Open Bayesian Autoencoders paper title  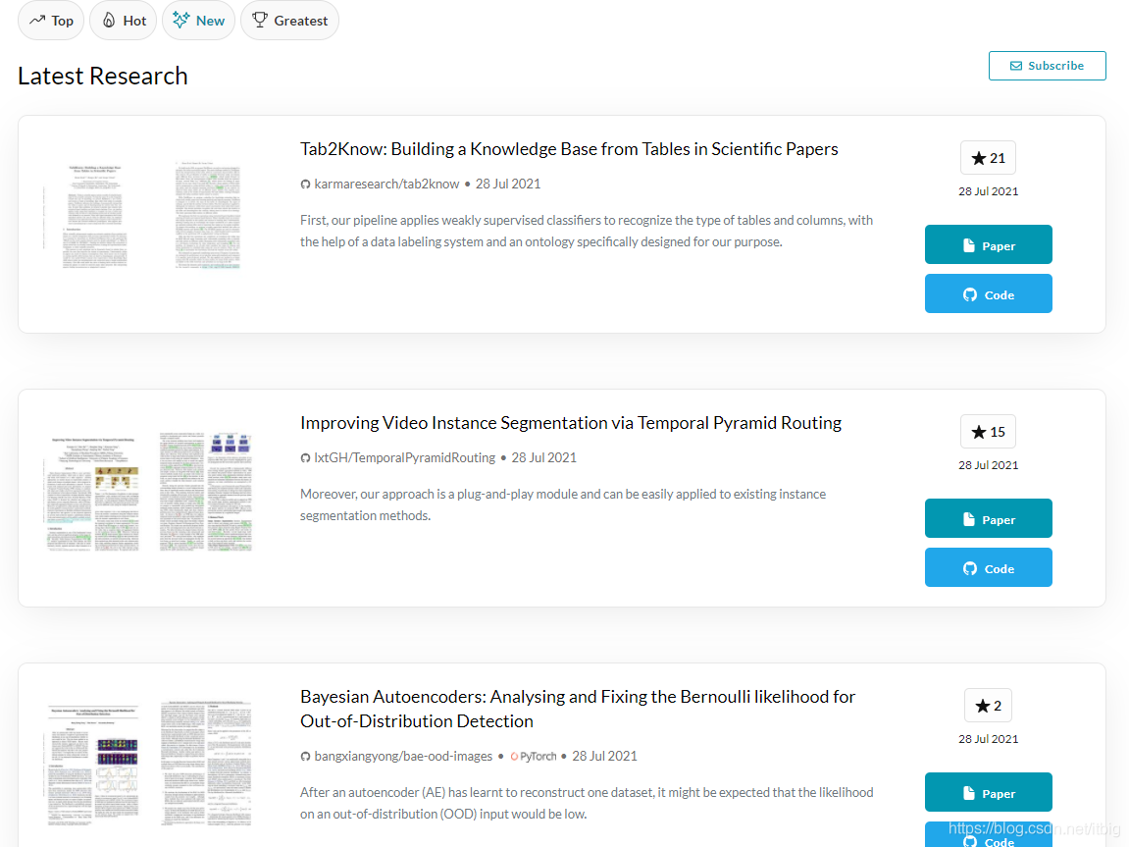[578, 709]
